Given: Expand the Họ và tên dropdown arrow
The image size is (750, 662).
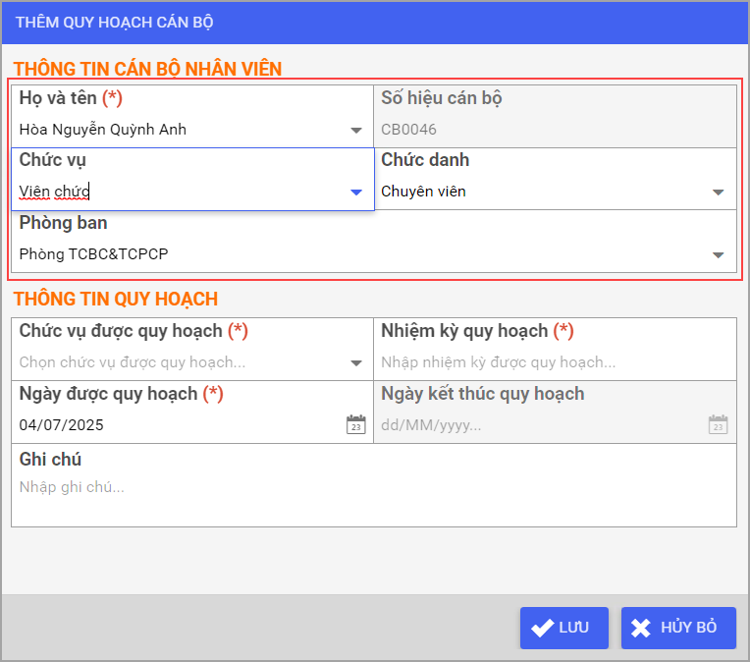Looking at the screenshot, I should coord(355,130).
